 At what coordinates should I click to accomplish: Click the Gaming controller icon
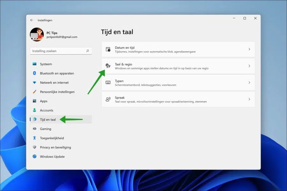click(x=34, y=129)
